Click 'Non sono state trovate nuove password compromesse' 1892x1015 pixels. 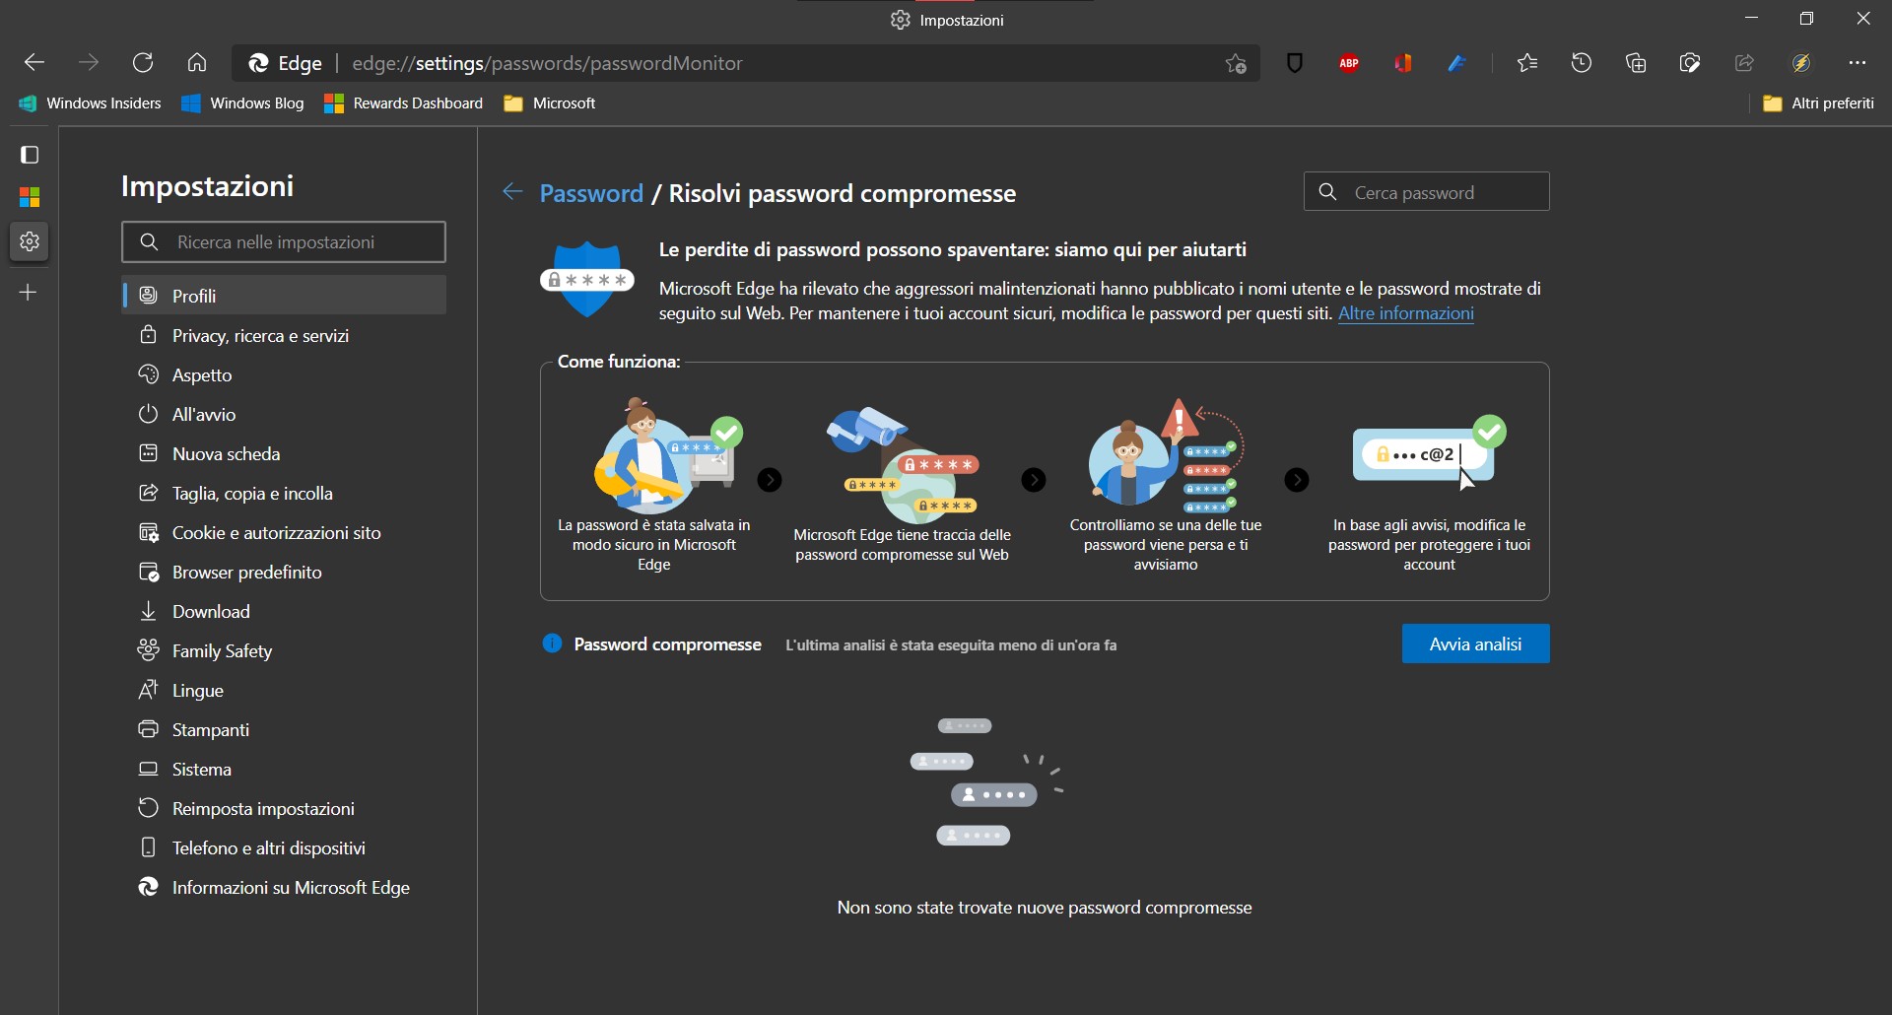1045,908
